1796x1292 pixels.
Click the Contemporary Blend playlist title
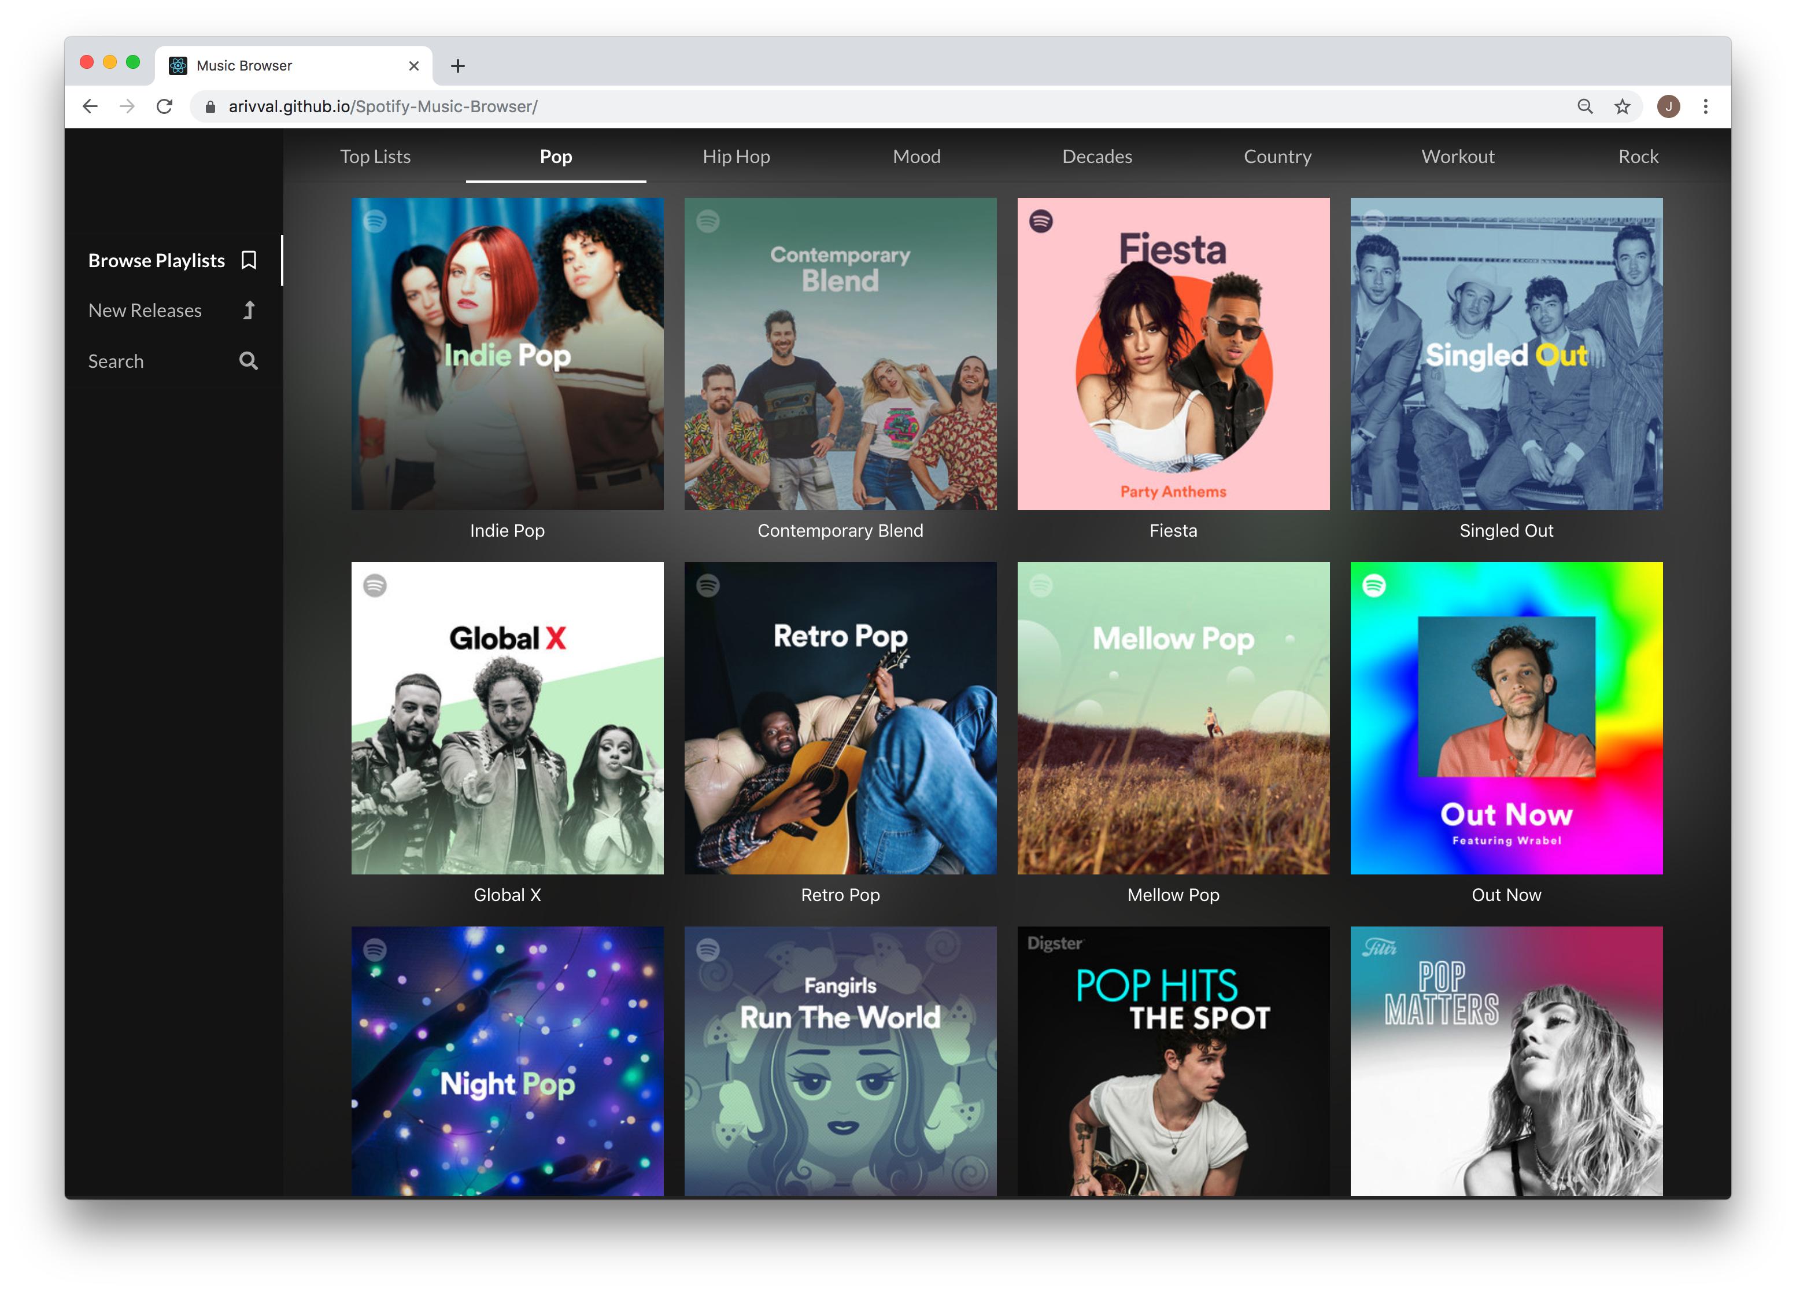click(x=840, y=531)
